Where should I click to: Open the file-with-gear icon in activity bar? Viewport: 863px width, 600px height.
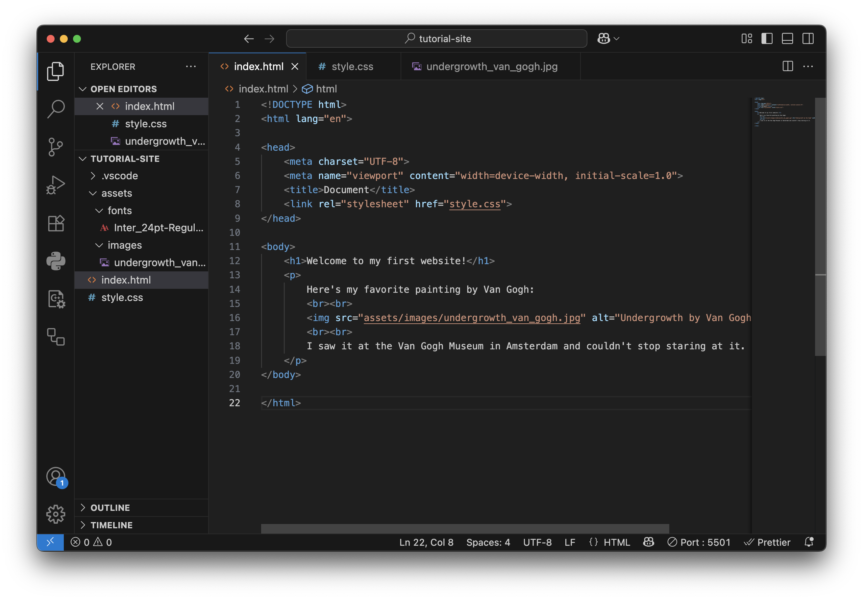[x=56, y=299]
